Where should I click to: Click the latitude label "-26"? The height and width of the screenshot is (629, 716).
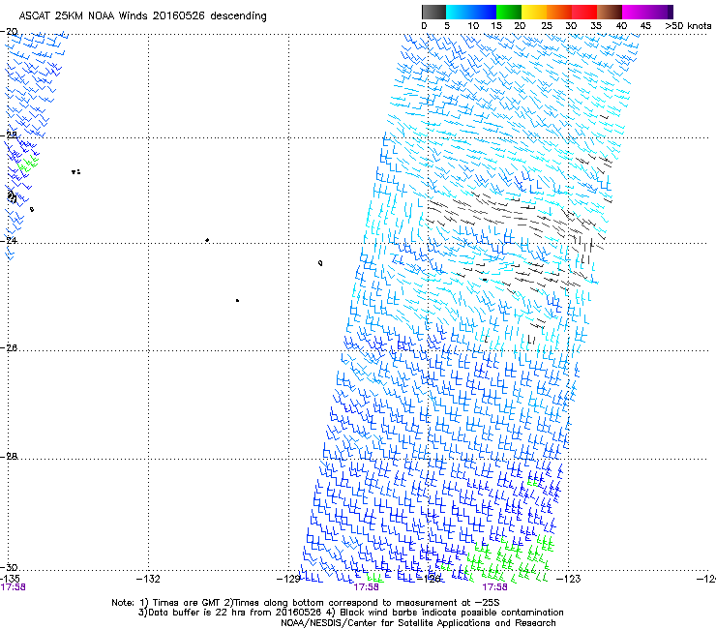click(x=9, y=348)
